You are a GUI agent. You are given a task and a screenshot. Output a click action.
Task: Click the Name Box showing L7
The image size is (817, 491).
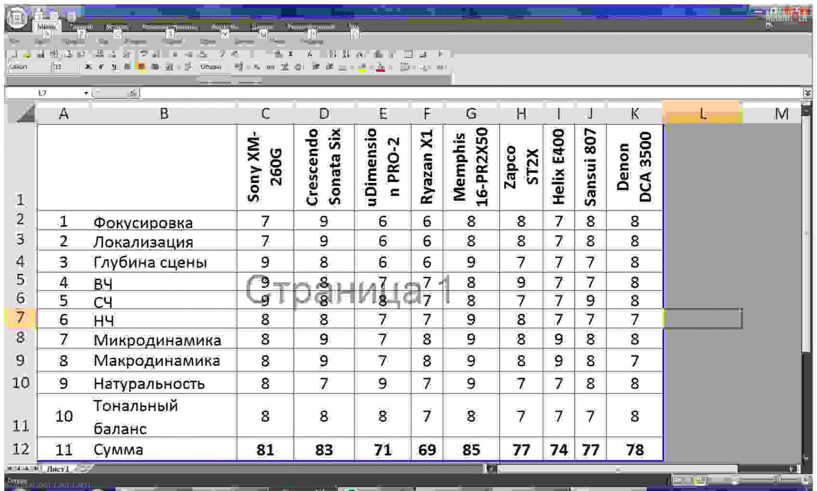[x=43, y=93]
